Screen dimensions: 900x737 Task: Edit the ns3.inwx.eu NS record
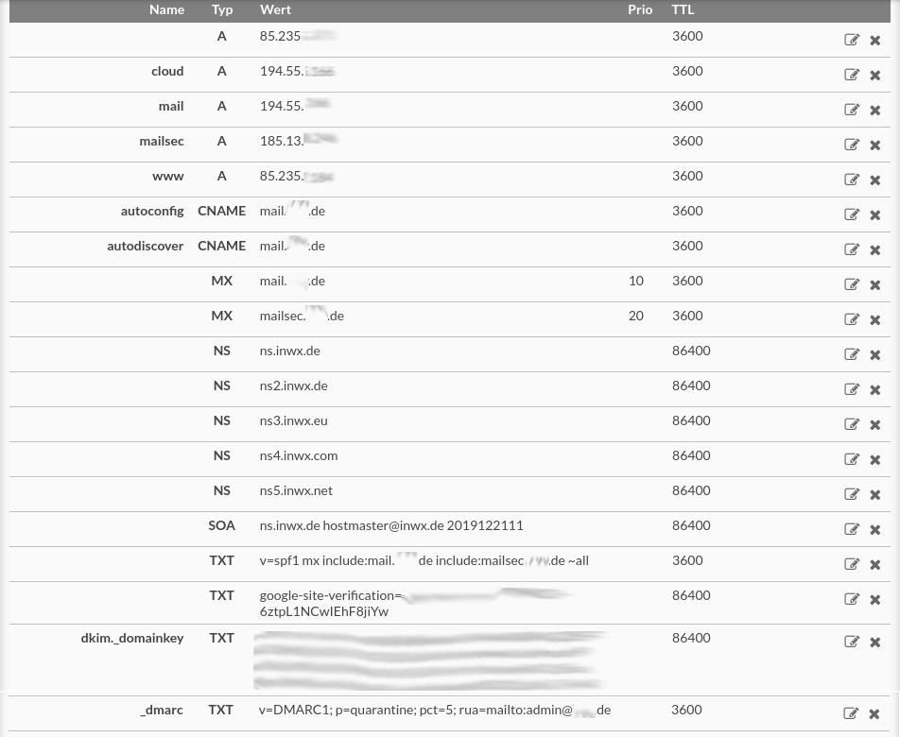[852, 424]
